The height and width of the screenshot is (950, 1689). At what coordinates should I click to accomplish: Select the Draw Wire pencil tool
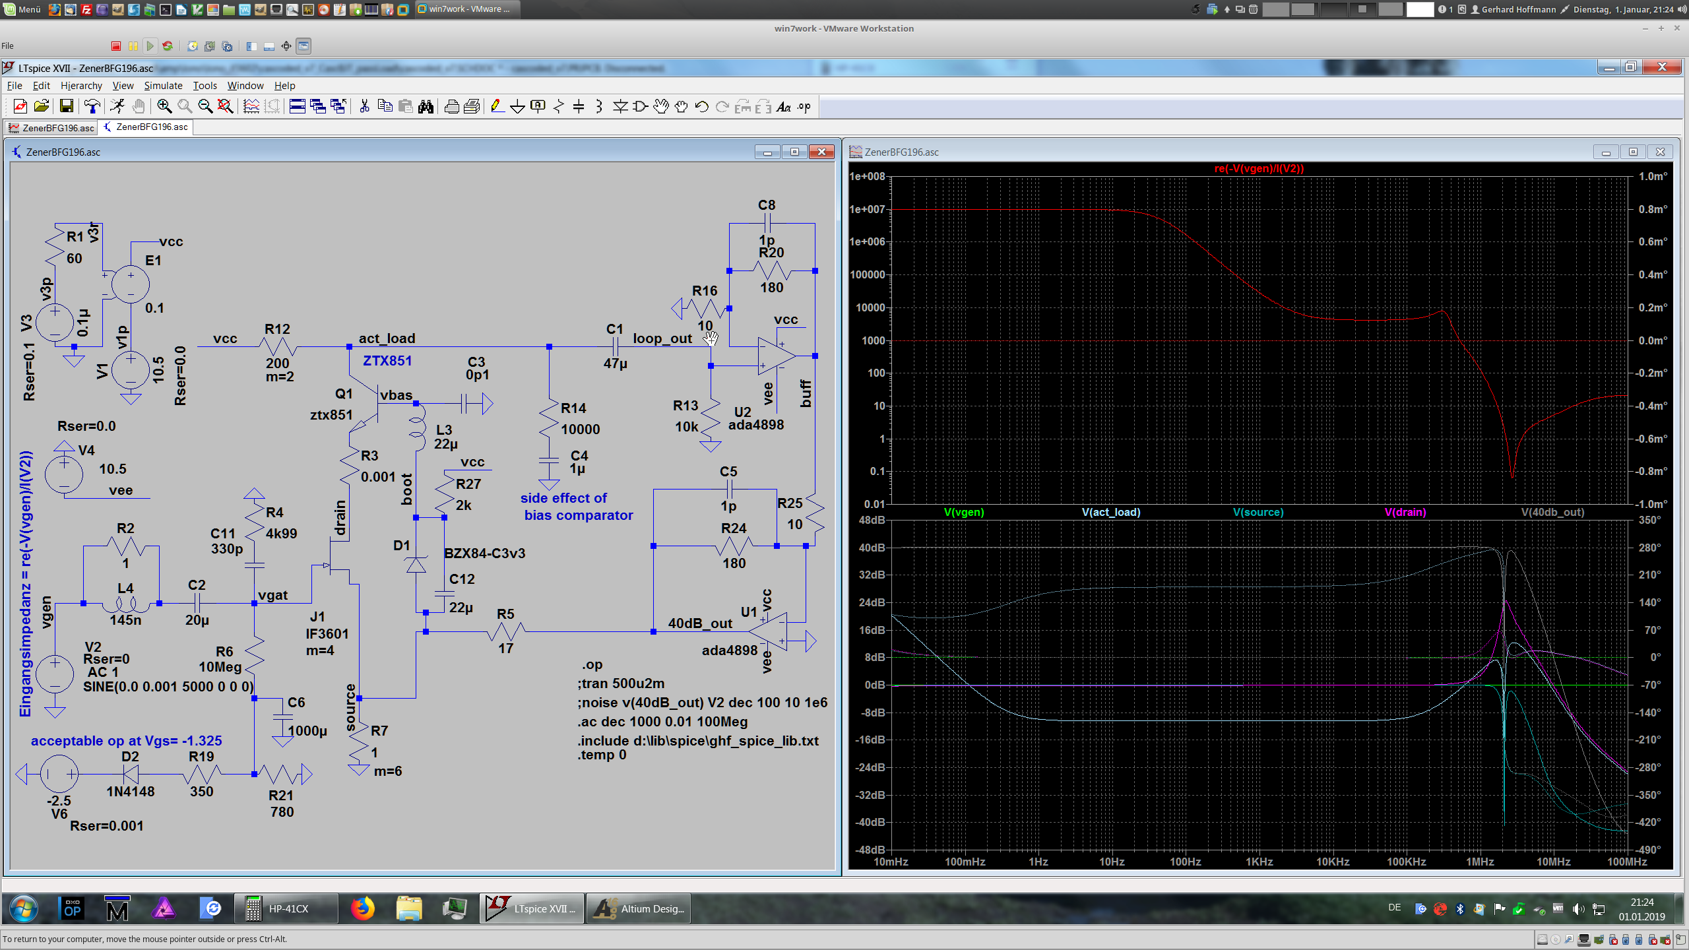click(x=497, y=106)
